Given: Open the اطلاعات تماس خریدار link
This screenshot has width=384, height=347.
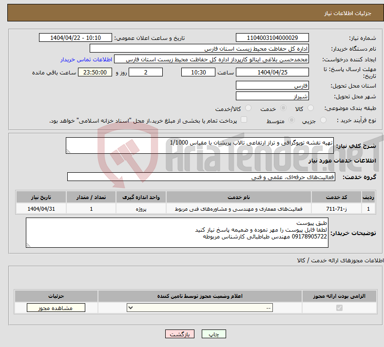Looking at the screenshot, I should click(86, 59).
